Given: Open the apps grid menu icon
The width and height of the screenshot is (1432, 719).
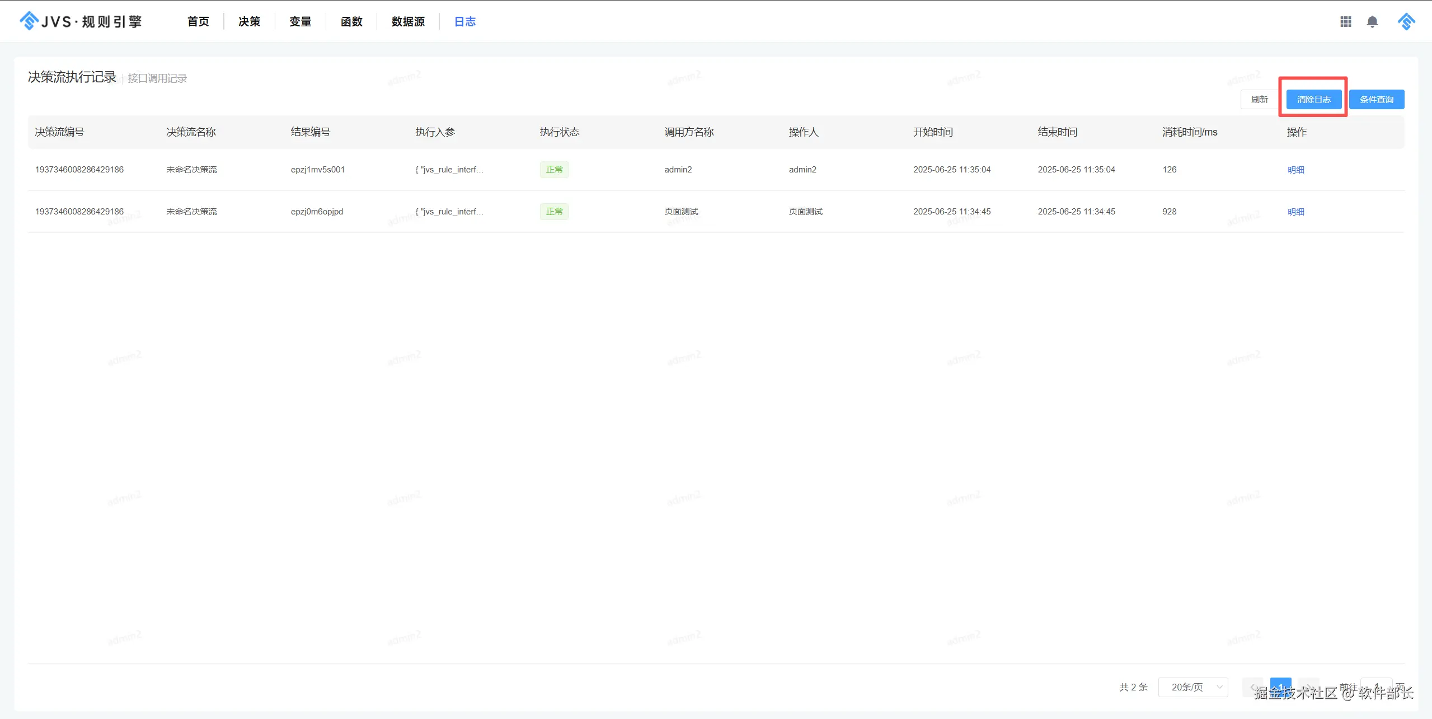Looking at the screenshot, I should [1346, 21].
